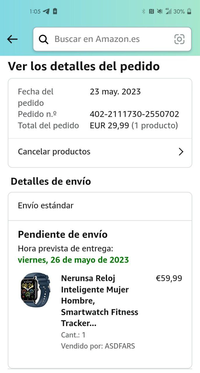Open Nerunsa Reloj Inteligente product title link
200x373 pixels.
(100, 301)
